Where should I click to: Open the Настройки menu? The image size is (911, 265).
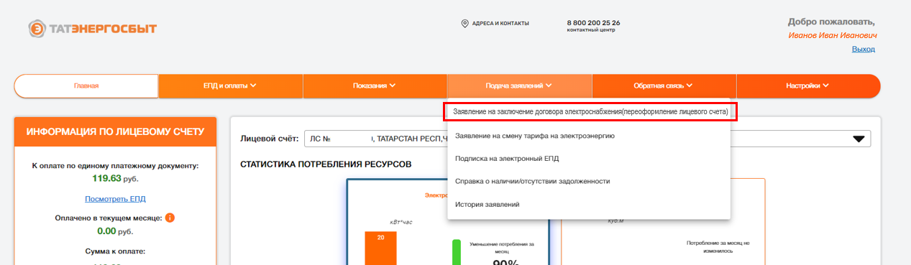808,85
